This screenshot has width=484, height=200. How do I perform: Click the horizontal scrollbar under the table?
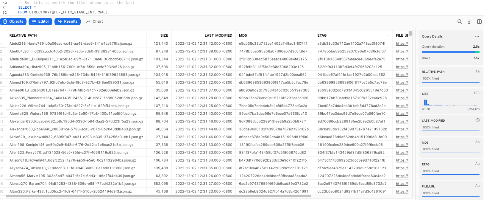pyautogui.click(x=158, y=196)
